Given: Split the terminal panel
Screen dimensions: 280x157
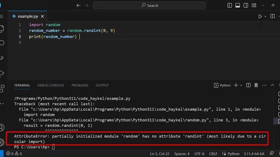Looking at the screenshot, I should [248, 85].
